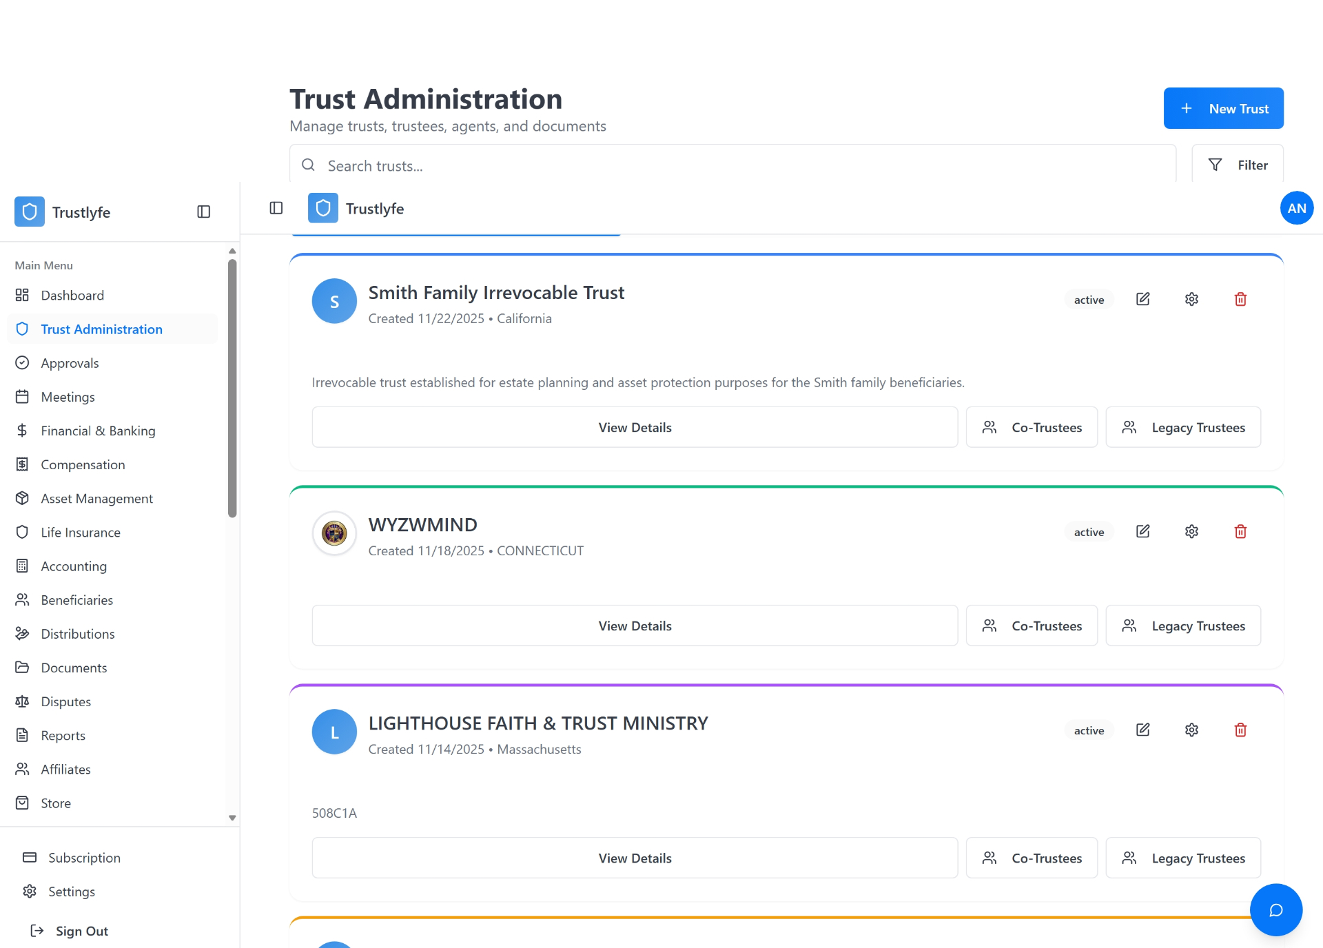Edit LIGHTHOUSE FAITH & TRUST MINISTRY

click(1142, 730)
